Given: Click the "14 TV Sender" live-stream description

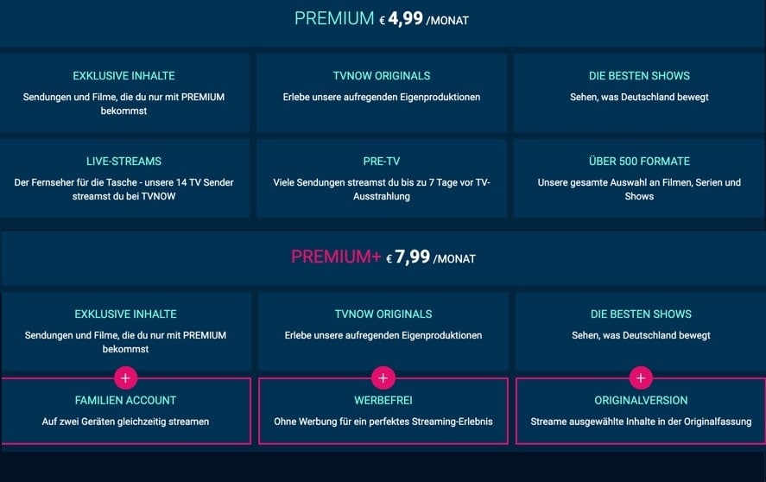Looking at the screenshot, I should pos(124,189).
